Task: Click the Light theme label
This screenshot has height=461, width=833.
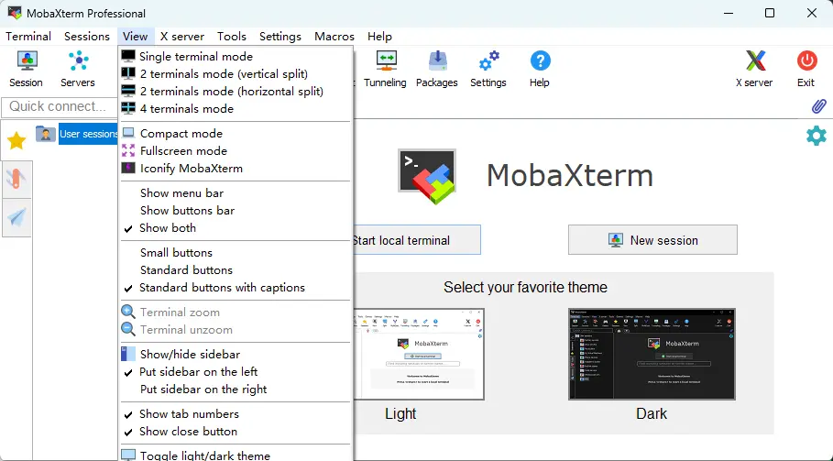Action: point(400,413)
